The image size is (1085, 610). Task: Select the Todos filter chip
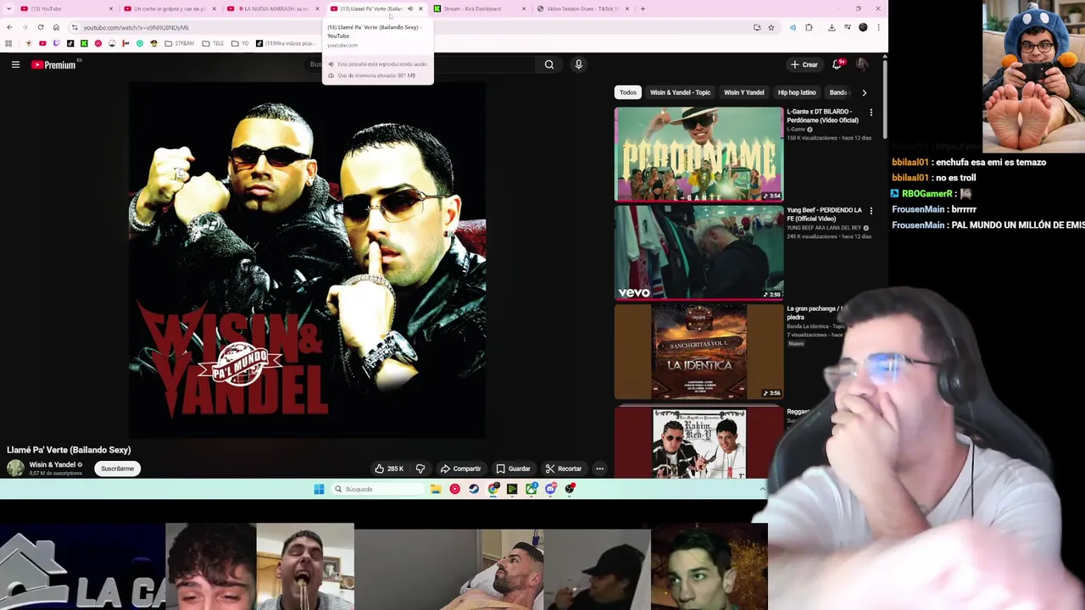[x=627, y=92]
